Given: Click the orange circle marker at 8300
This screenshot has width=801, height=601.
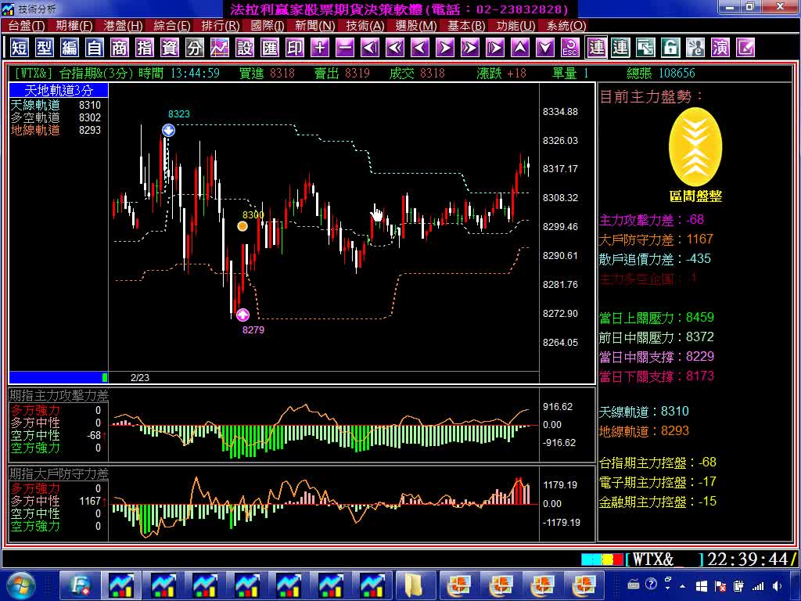Looking at the screenshot, I should click(x=242, y=226).
